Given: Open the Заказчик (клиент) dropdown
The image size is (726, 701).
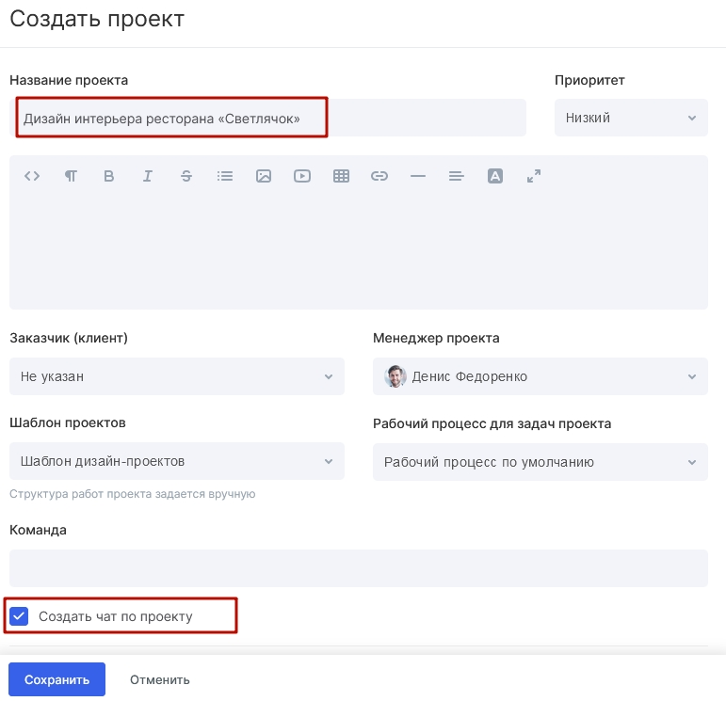Looking at the screenshot, I should click(x=177, y=376).
